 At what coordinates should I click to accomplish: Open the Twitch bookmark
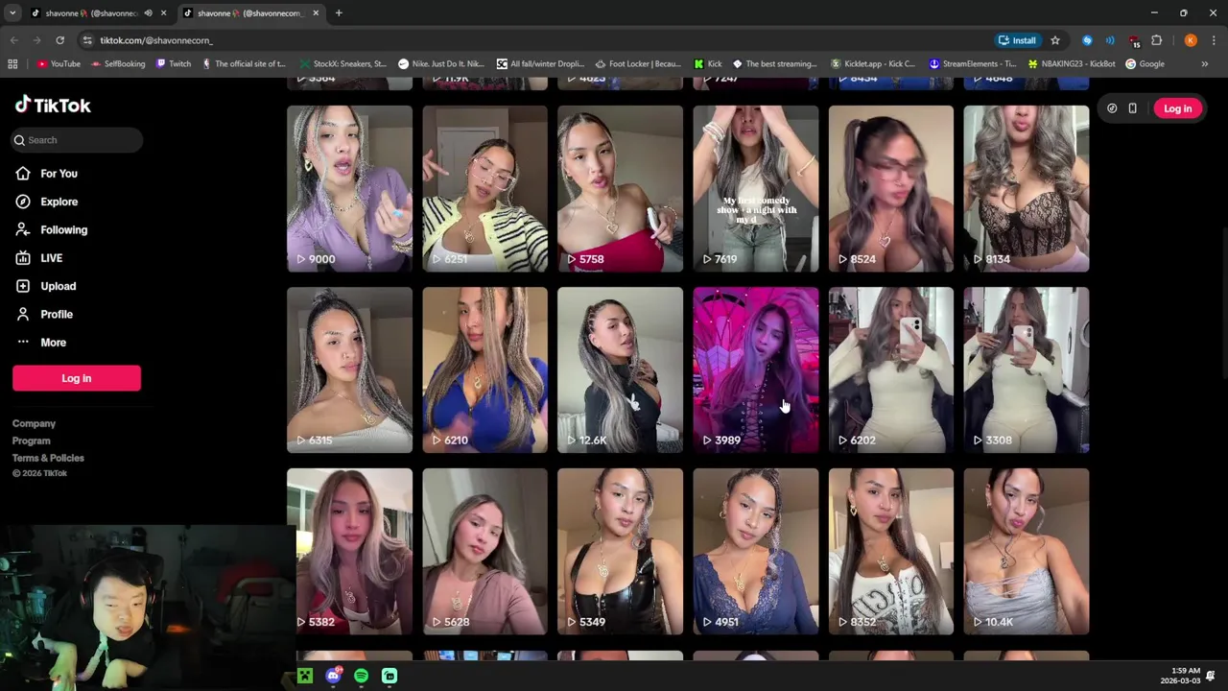point(174,64)
